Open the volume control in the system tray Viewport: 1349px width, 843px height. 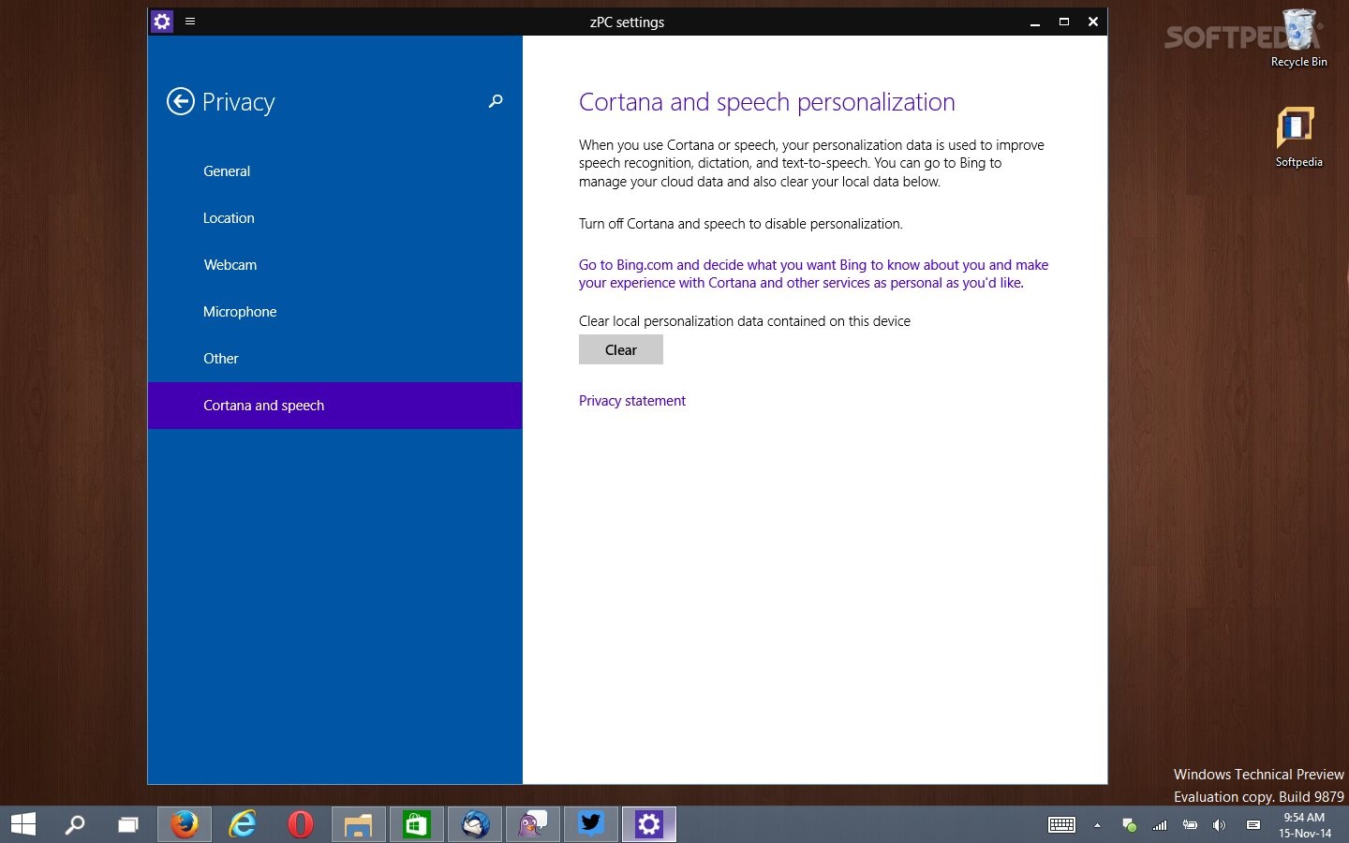click(x=1219, y=825)
